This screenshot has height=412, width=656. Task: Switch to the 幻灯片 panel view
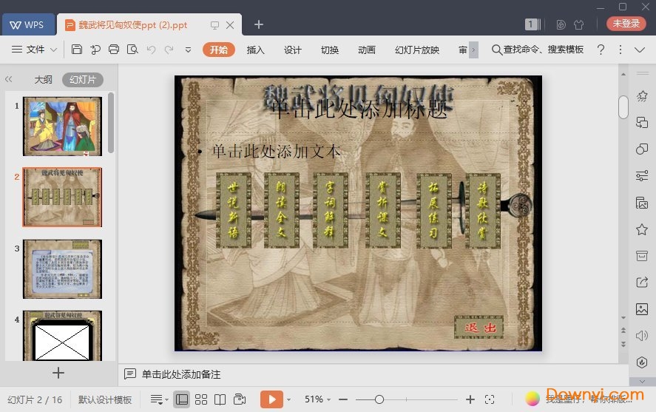[82, 79]
